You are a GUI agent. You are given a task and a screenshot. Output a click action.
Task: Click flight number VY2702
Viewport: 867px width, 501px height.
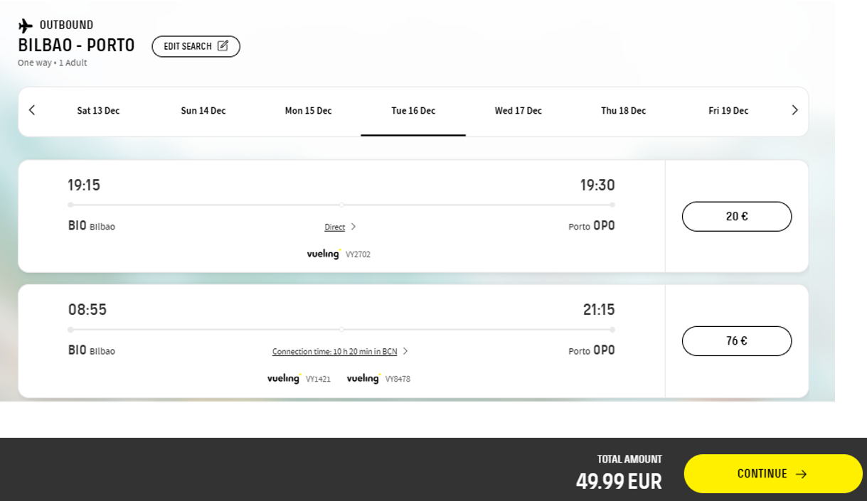tap(358, 254)
